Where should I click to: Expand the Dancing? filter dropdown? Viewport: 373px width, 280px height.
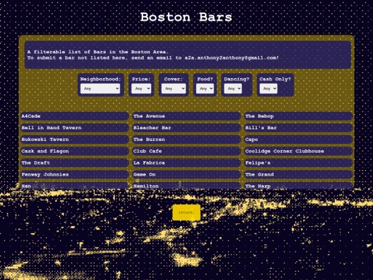pyautogui.click(x=233, y=88)
